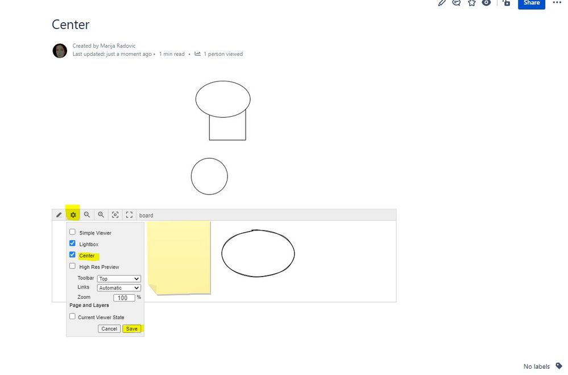Check Current Viewer State option
The height and width of the screenshot is (375, 568).
click(72, 316)
